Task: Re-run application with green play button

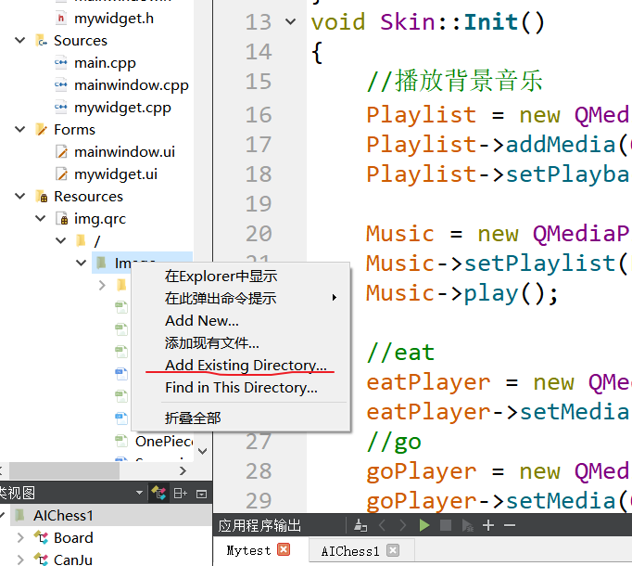Action: coord(424,525)
